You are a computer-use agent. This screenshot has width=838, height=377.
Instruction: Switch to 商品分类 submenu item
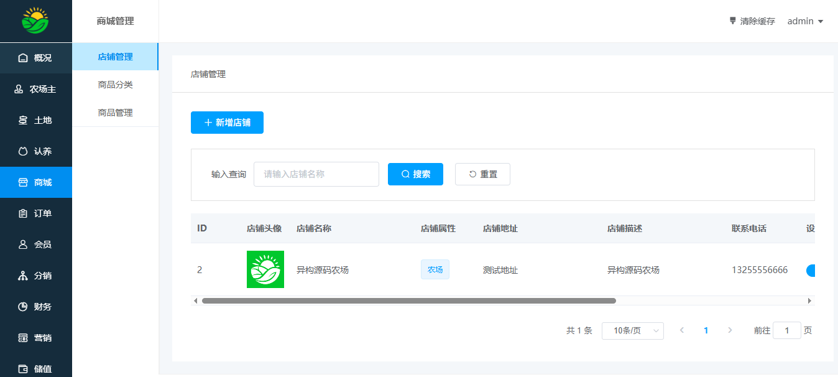click(115, 85)
